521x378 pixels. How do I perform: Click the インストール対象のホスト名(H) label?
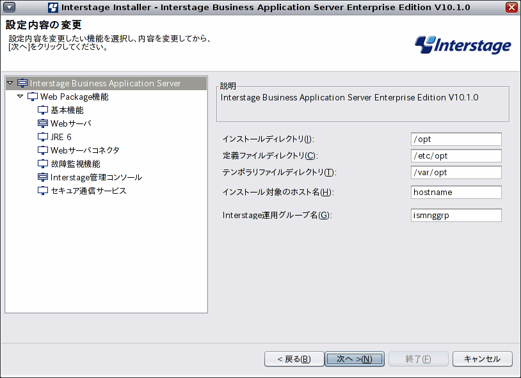[278, 192]
